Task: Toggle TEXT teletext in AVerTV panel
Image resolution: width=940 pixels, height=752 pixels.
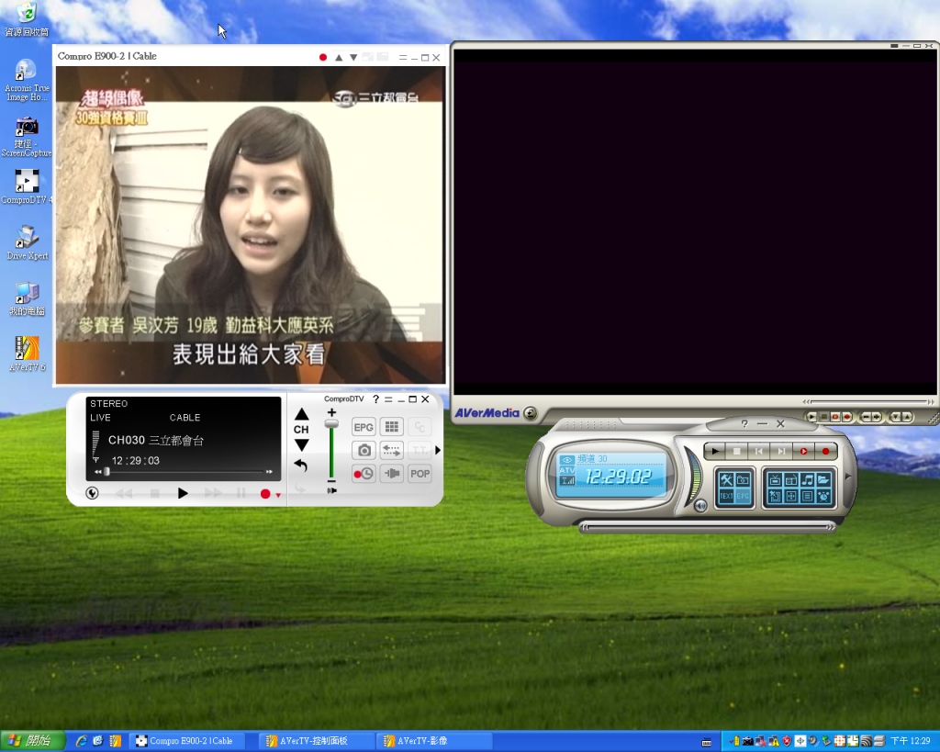Action: pyautogui.click(x=727, y=496)
